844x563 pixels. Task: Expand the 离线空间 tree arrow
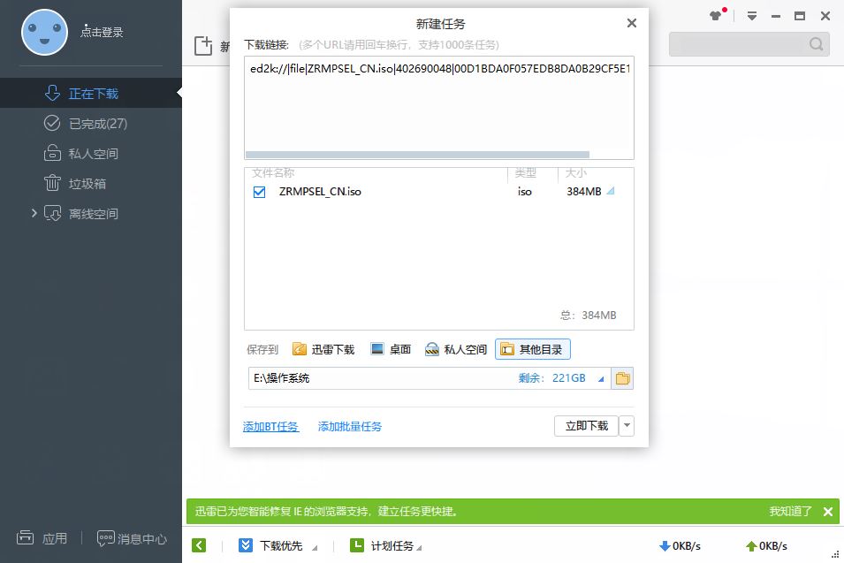coord(34,213)
